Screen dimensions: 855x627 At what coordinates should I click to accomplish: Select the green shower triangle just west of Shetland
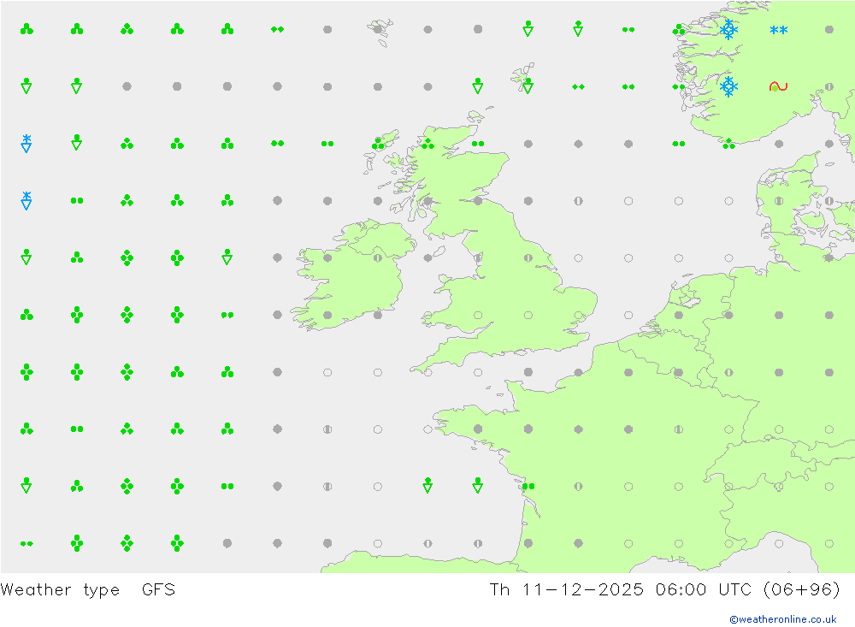[478, 86]
